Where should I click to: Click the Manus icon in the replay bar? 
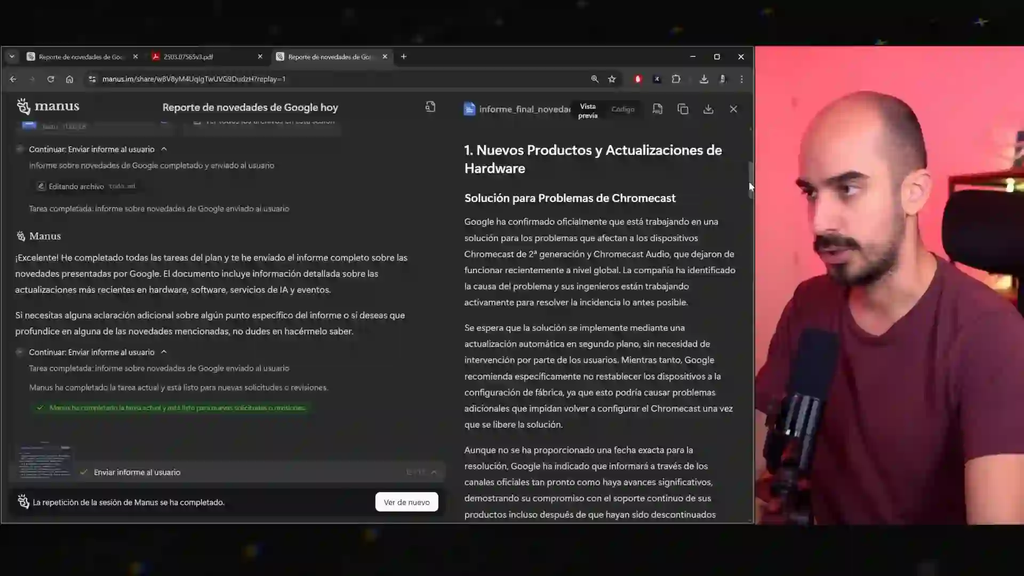(x=23, y=502)
